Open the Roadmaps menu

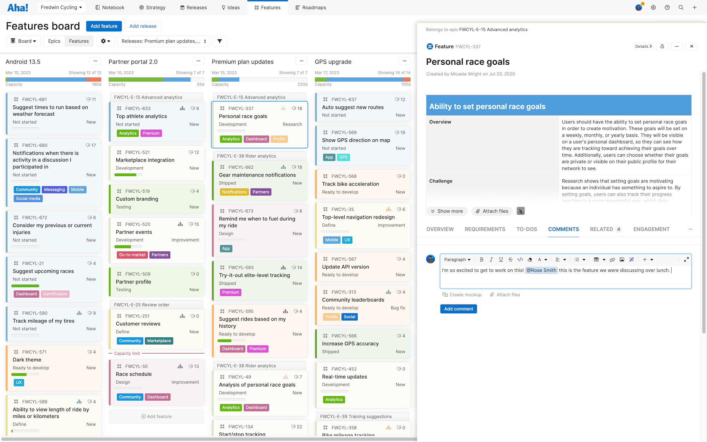pos(310,7)
